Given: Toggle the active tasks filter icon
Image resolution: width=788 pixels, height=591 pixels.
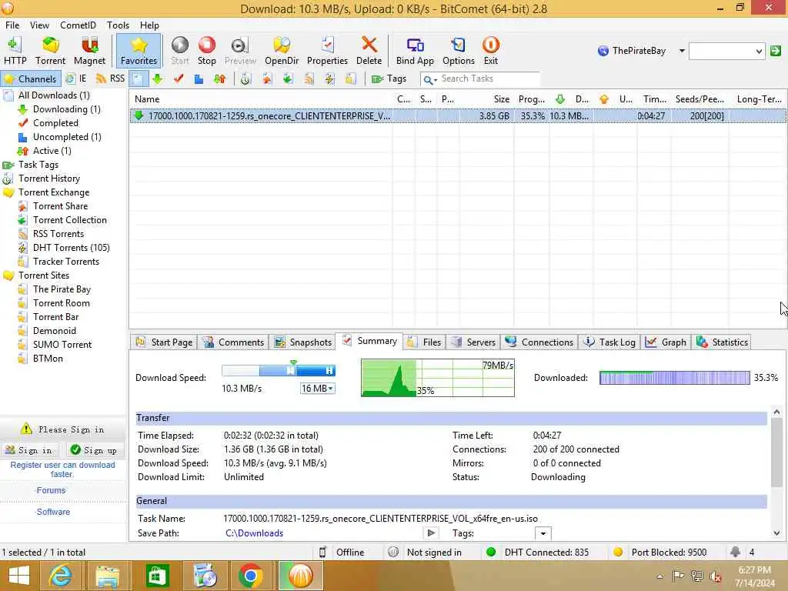Looking at the screenshot, I should coord(219,79).
